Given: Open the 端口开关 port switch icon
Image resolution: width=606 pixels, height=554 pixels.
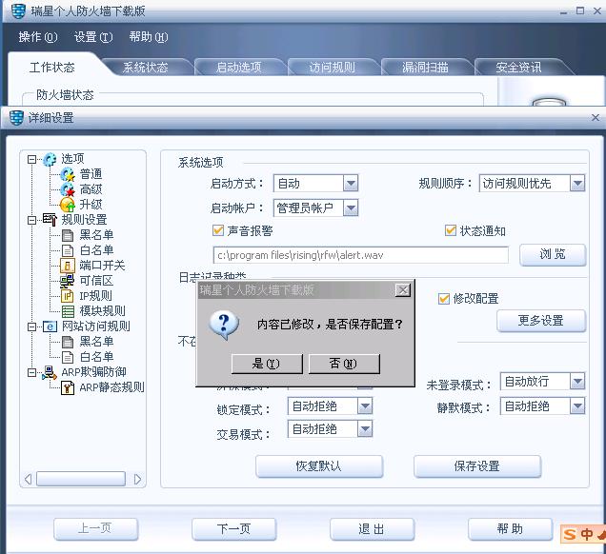Looking at the screenshot, I should (68, 266).
